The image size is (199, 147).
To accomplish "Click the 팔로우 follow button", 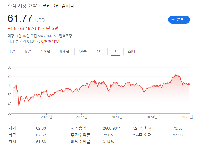I will pyautogui.click(x=179, y=20).
